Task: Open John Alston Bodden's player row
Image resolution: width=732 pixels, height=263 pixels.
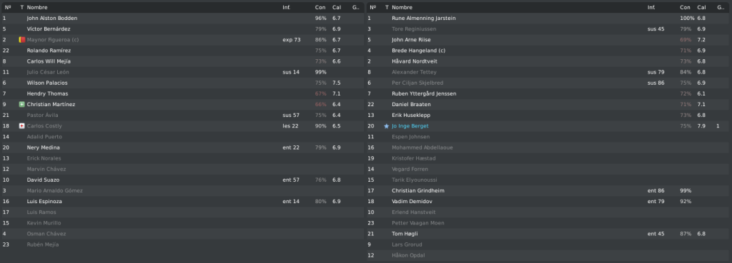Action: tap(182, 18)
